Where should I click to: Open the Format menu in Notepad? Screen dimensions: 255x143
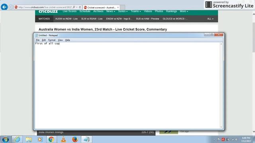pyautogui.click(x=52, y=40)
